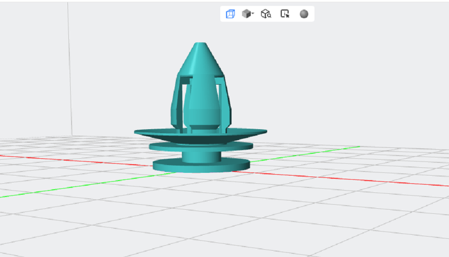Image resolution: width=449 pixels, height=257 pixels.
Task: Click the cube with magnifier zoom-fit icon
Action: [266, 14]
